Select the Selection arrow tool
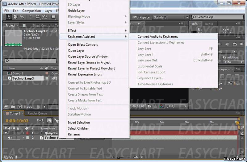 click(x=9, y=17)
